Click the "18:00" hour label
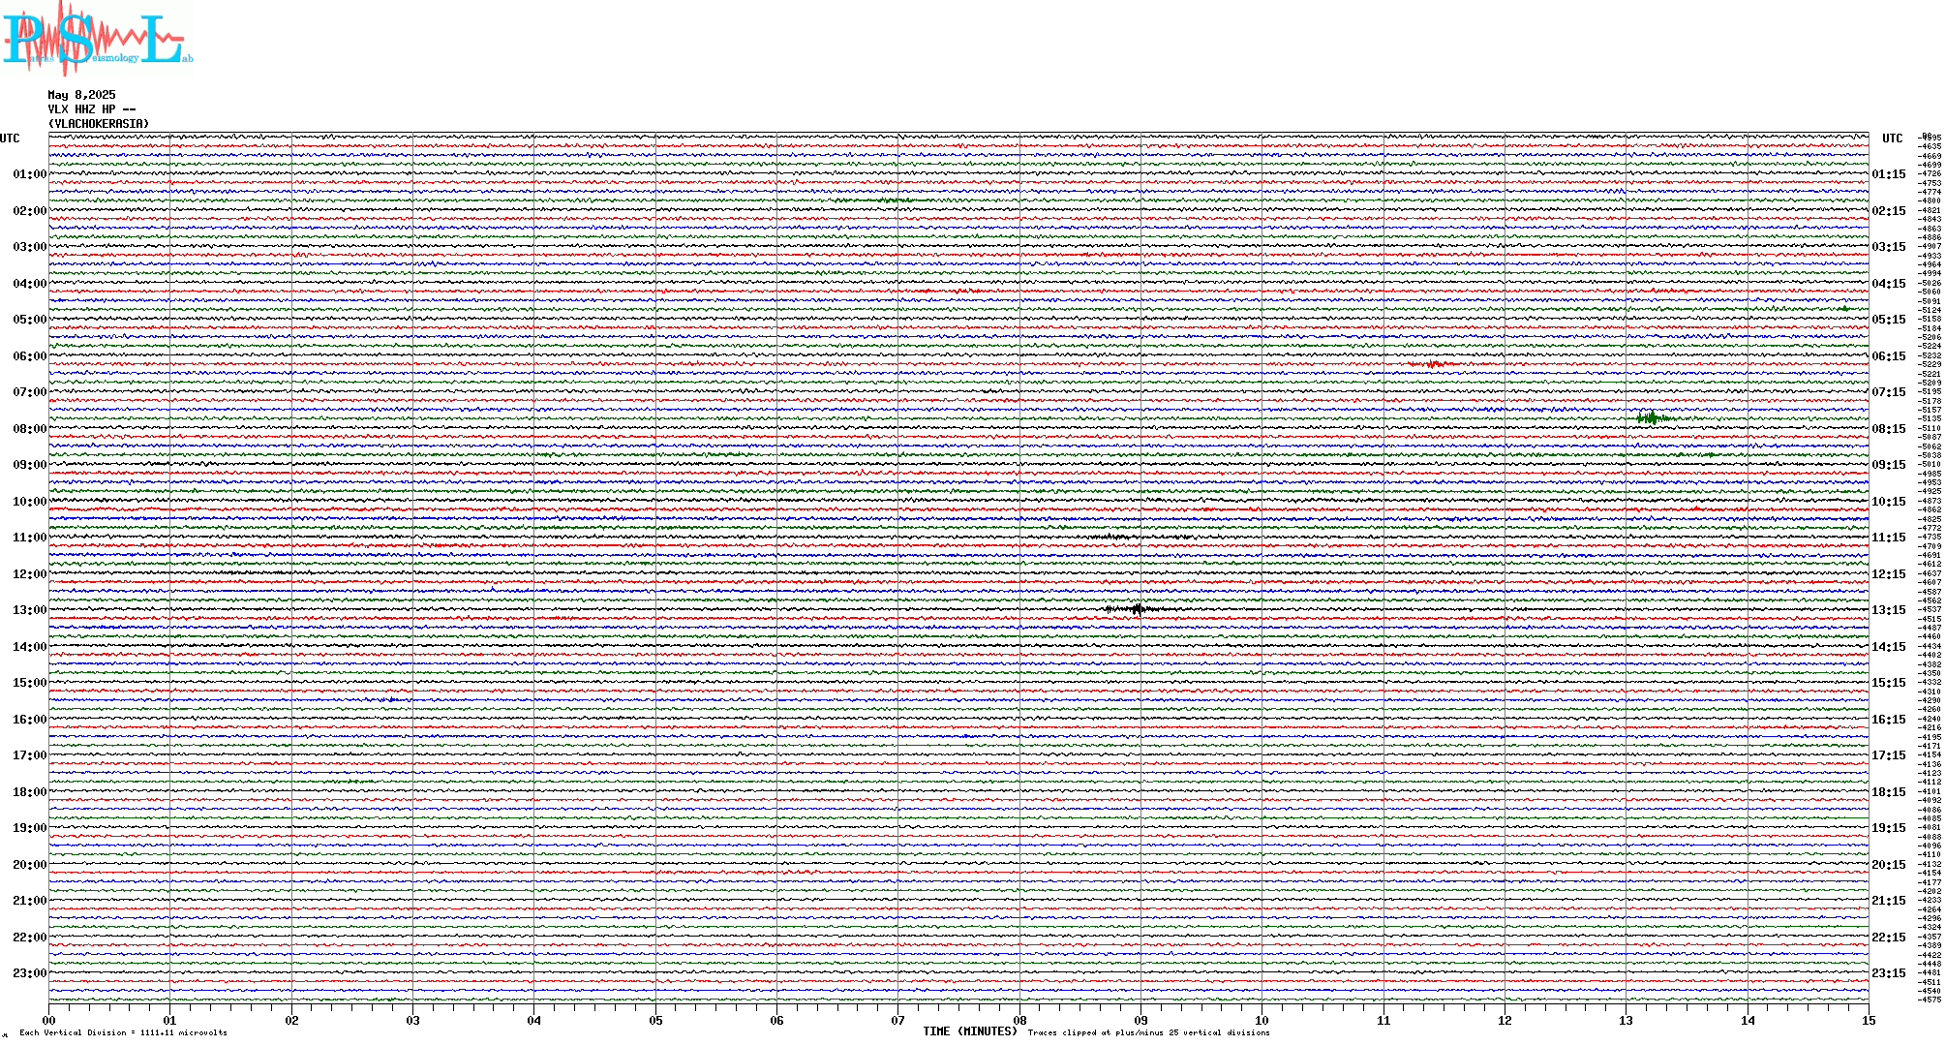 (29, 792)
